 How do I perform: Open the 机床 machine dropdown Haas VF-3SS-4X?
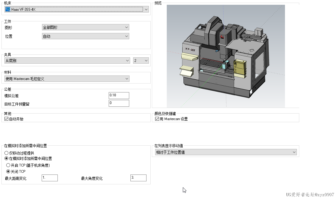click(77, 9)
